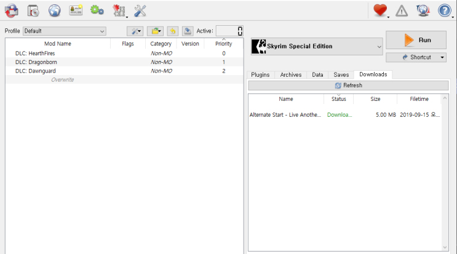Open Install Mod from archive icon
This screenshot has width=457, height=254.
pyautogui.click(x=33, y=11)
